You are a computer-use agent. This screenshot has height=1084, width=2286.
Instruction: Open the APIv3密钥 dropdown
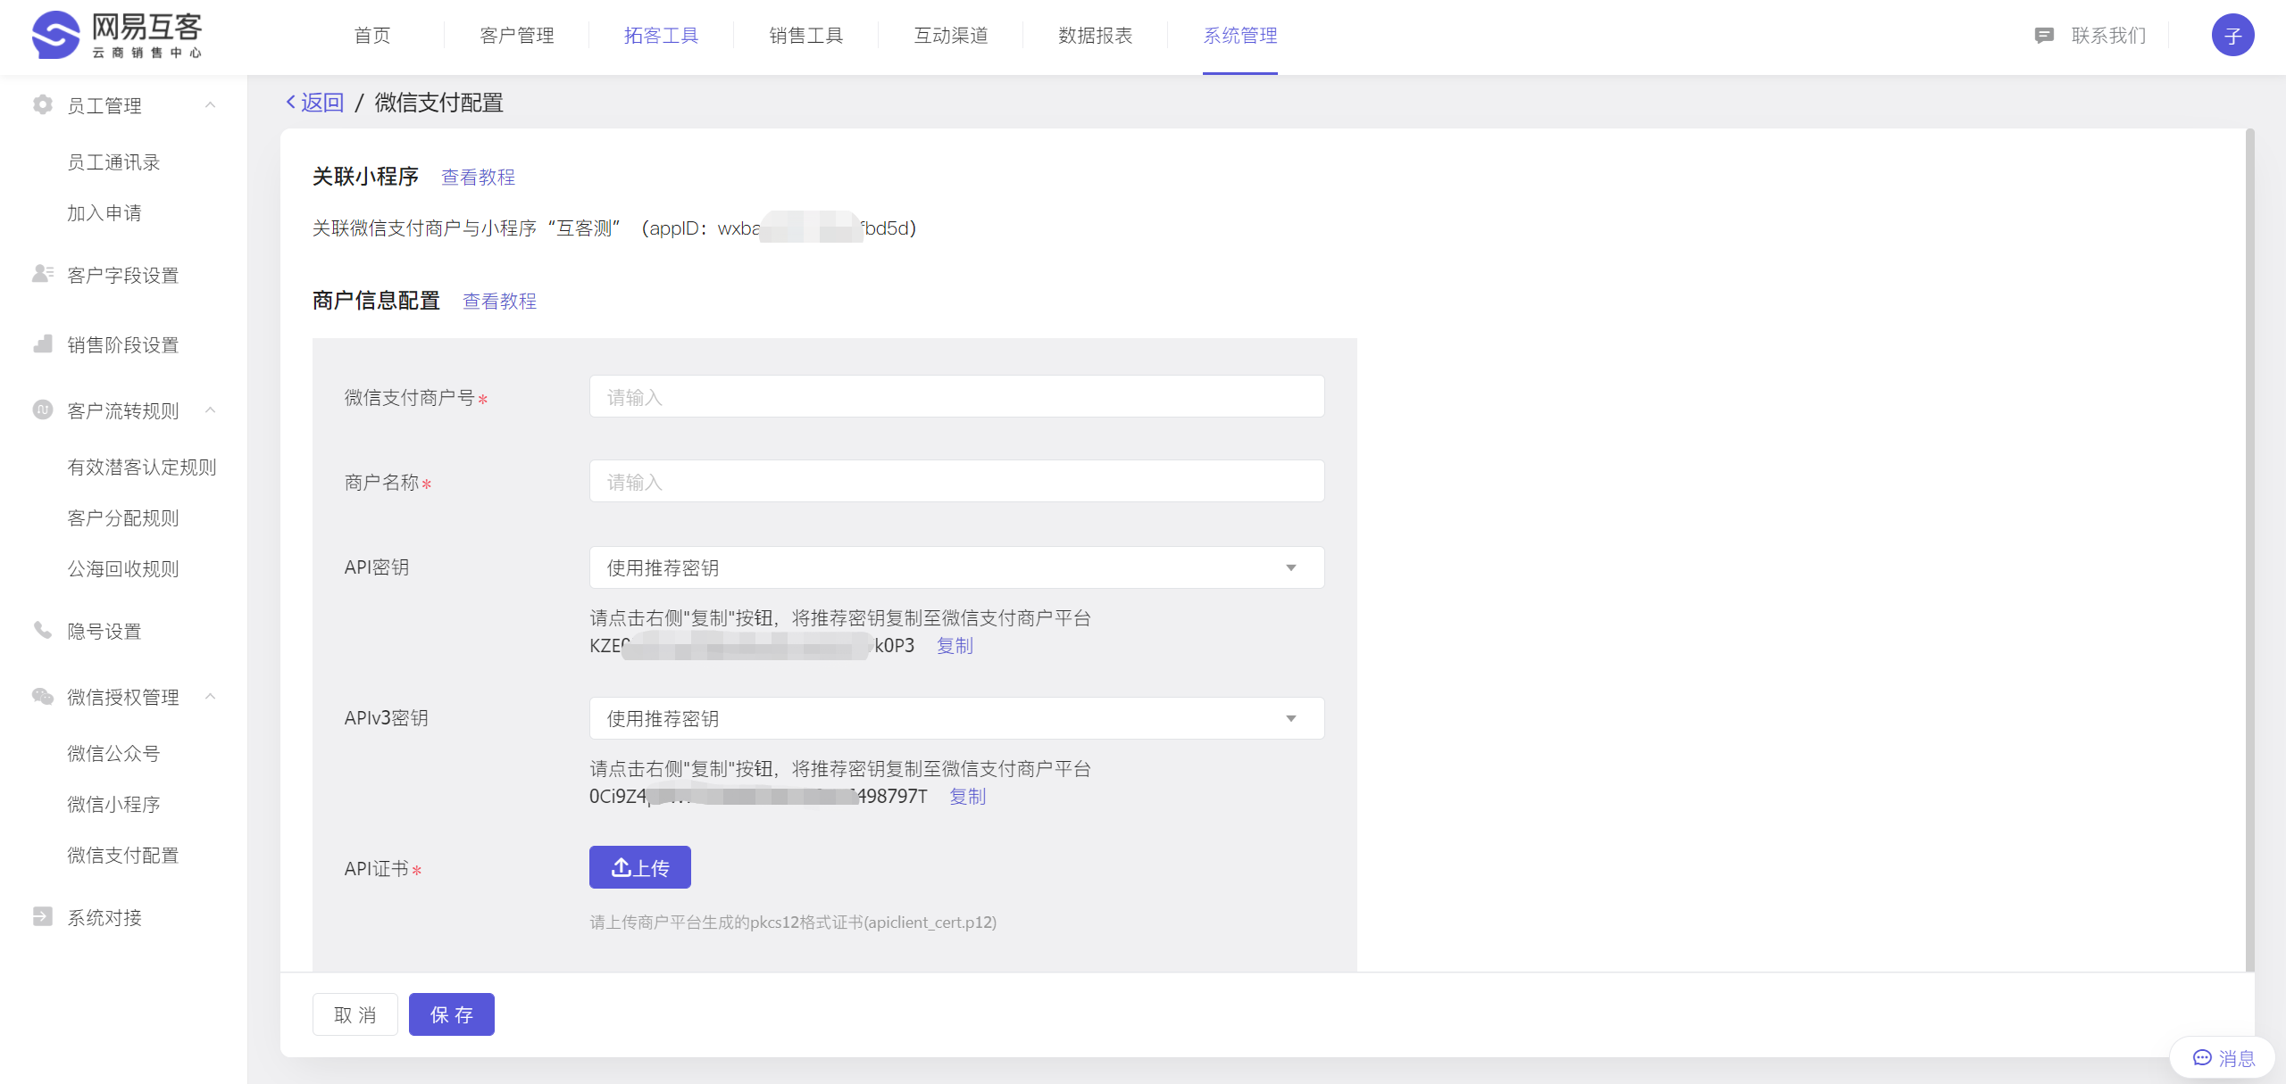pyautogui.click(x=956, y=718)
